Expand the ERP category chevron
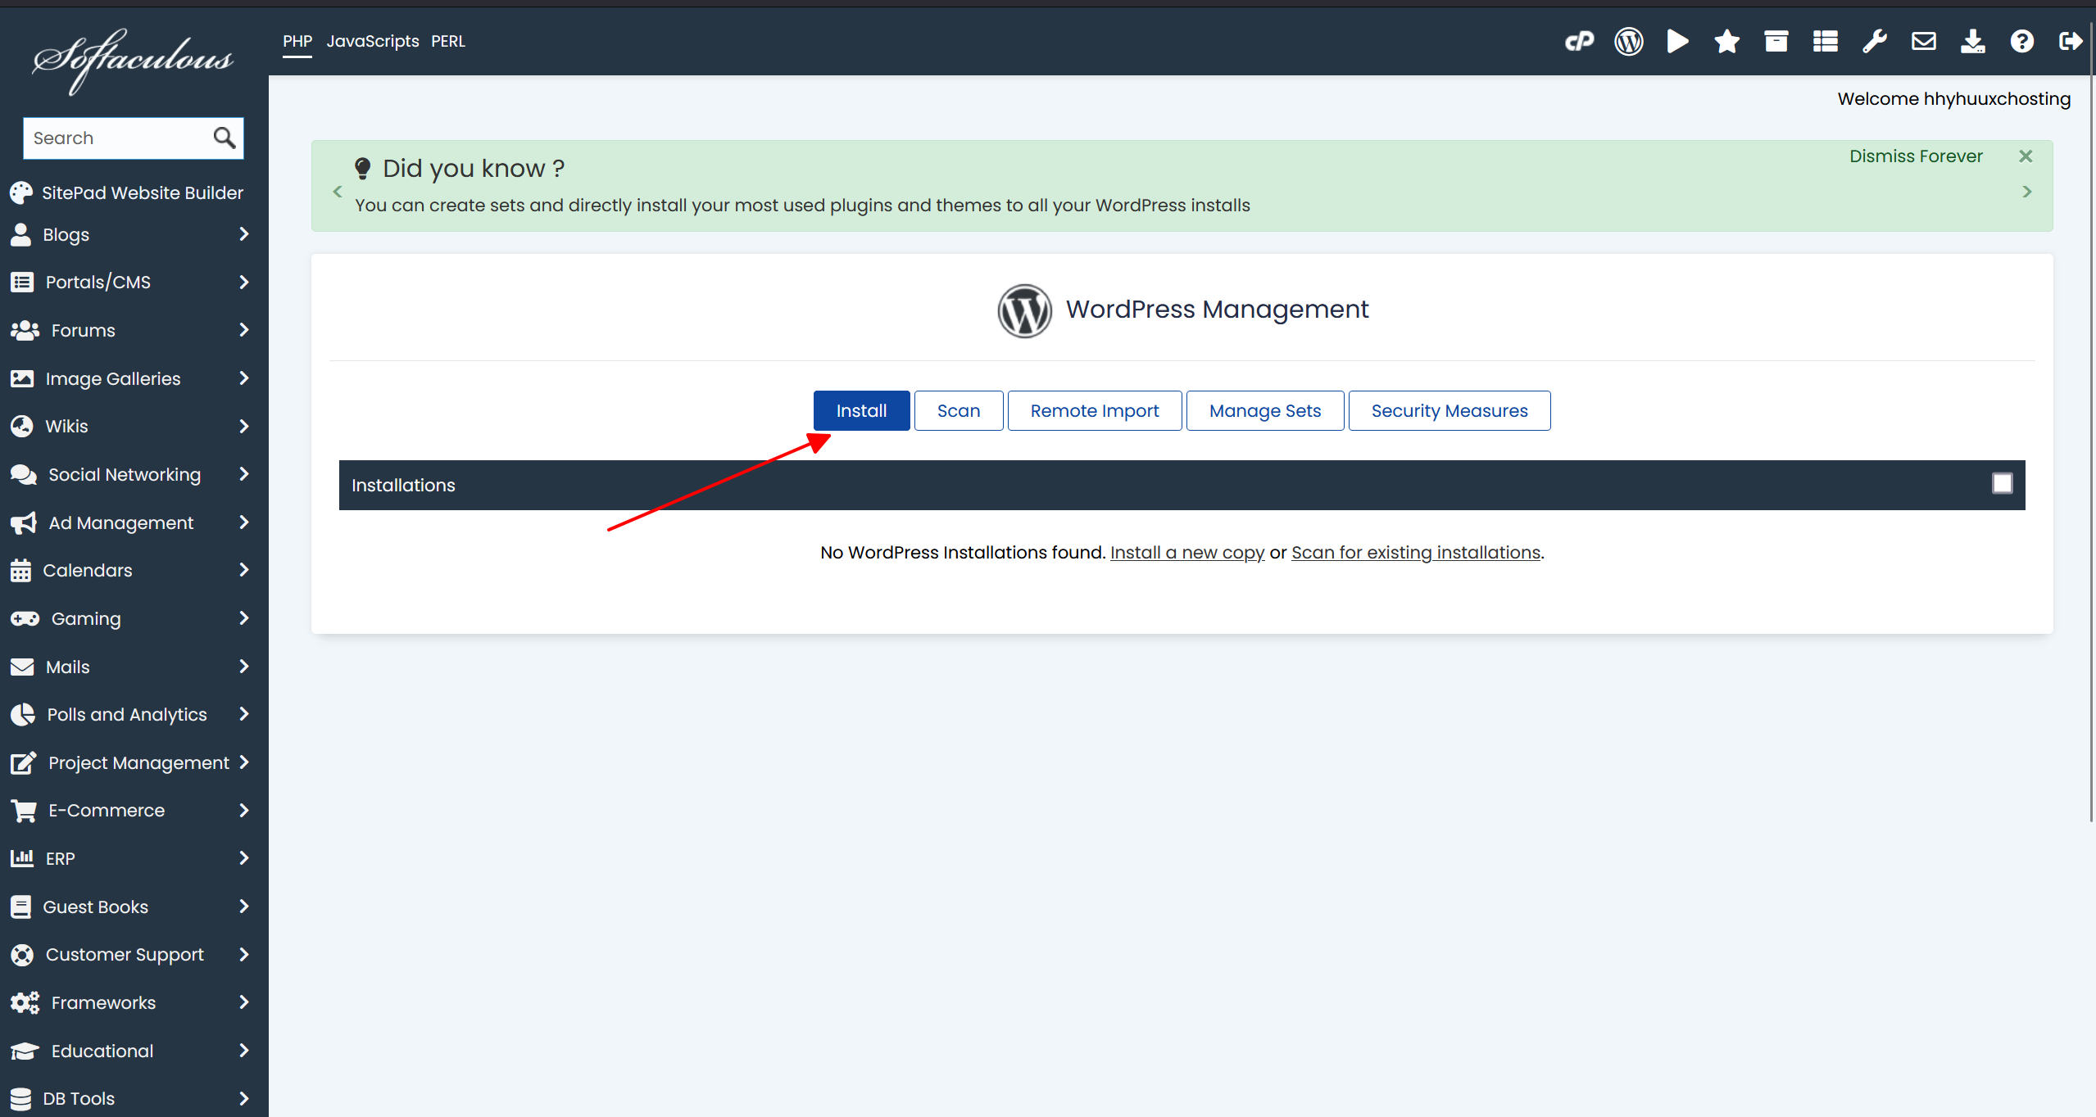Viewport: 2096px width, 1117px height. pos(243,858)
